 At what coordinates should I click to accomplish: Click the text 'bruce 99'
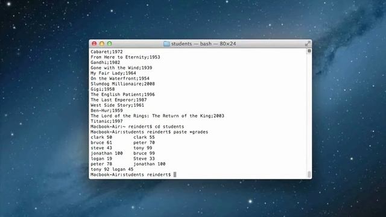point(144,153)
